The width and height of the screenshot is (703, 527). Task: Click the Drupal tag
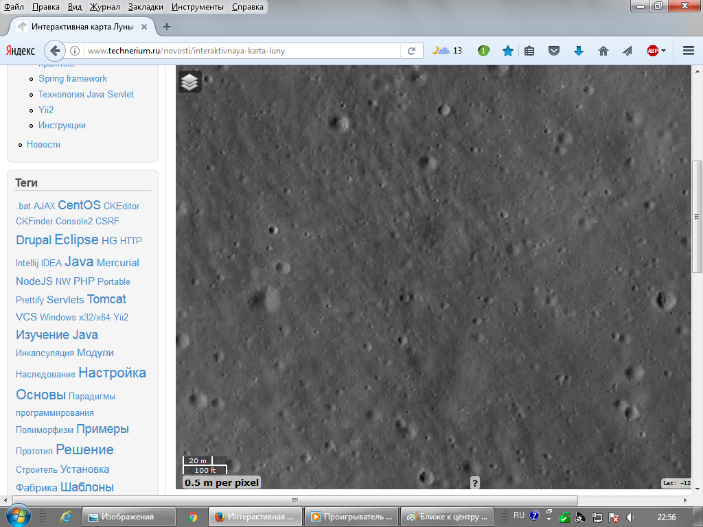point(34,239)
